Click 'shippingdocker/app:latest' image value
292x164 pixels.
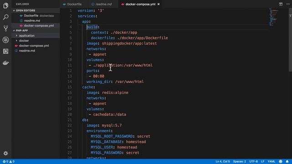(129, 43)
